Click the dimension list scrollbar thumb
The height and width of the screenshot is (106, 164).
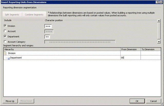pyautogui.click(x=159, y=31)
